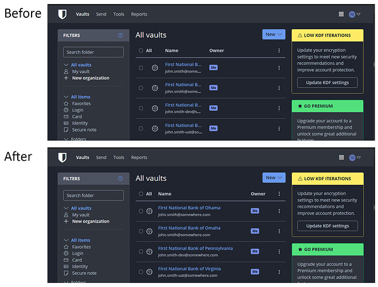The height and width of the screenshot is (287, 378).
Task: Select the Login filter in the After screenshot
Action: [x=78, y=254]
